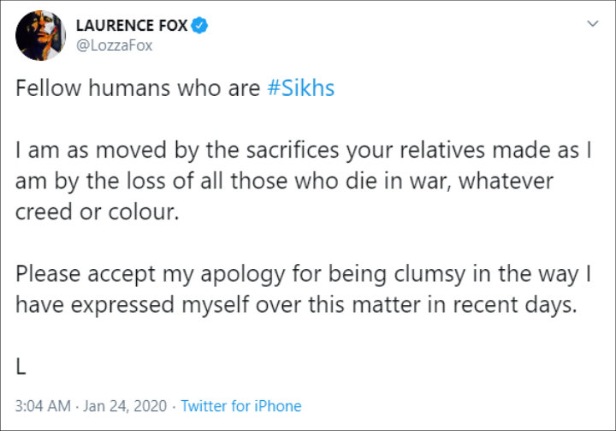Click the line starting 'have expressed myself'
Image resolution: width=616 pixels, height=431 pixels.
pos(296,305)
